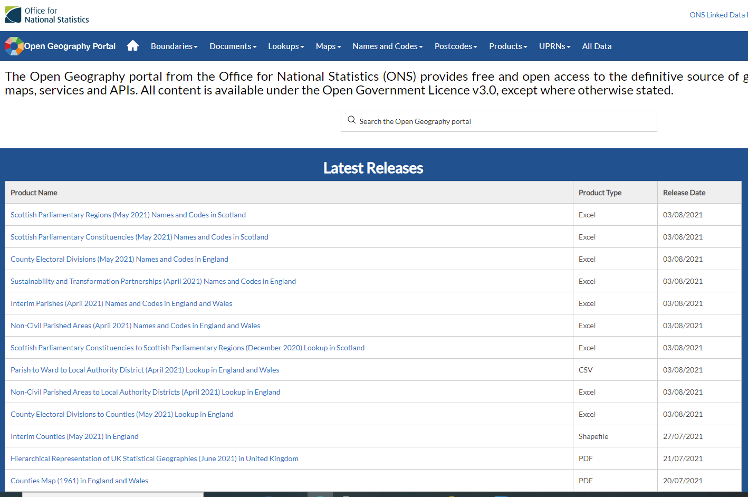Open Parish to Ward to Local Authority District Lookup
This screenshot has width=748, height=497.
tap(145, 370)
